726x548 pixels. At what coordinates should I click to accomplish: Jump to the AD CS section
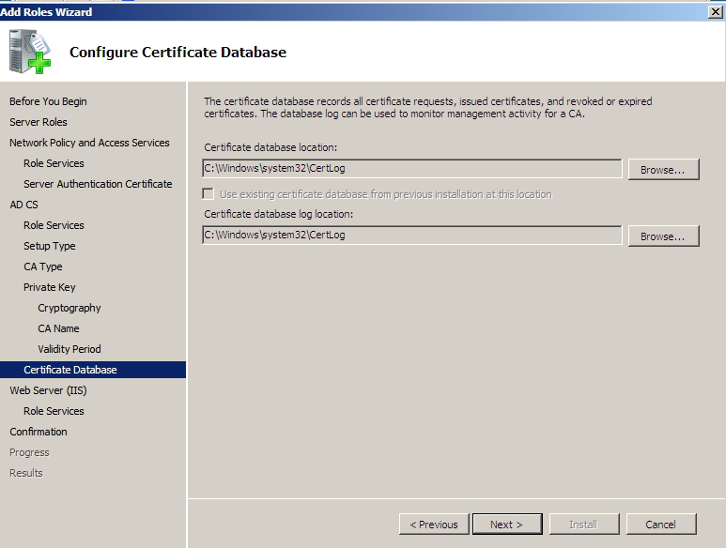click(x=23, y=205)
